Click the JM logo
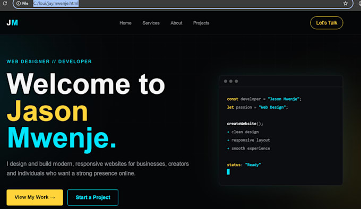This screenshot has height=209, width=361. click(12, 23)
